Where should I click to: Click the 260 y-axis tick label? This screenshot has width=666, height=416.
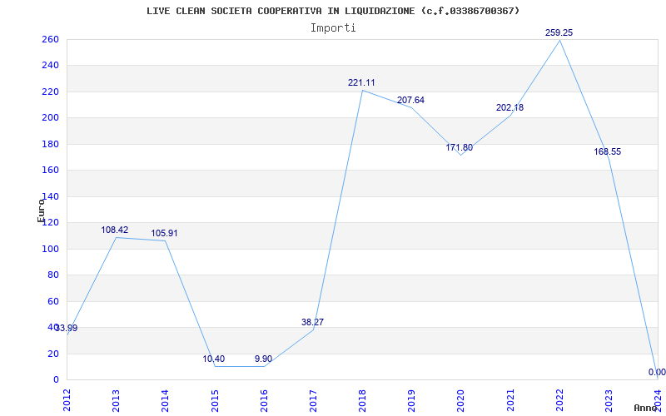[x=50, y=39]
